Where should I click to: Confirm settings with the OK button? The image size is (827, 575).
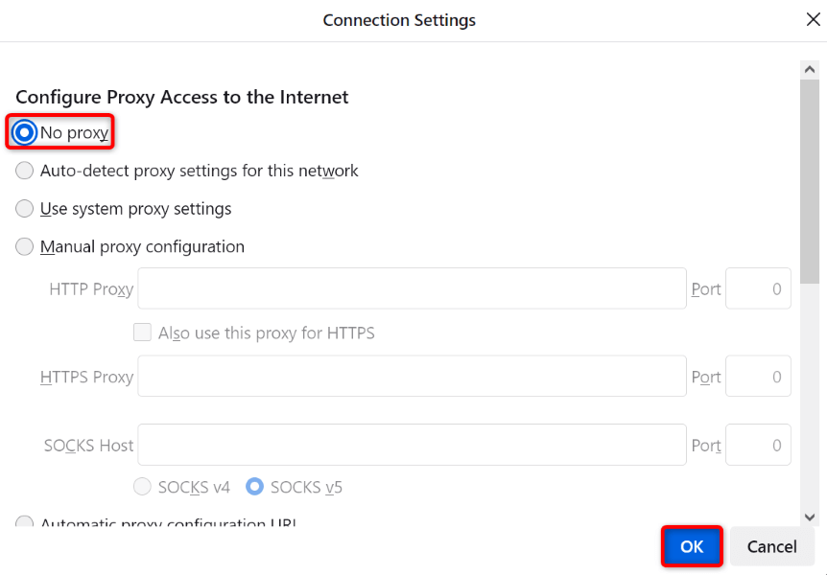pos(692,546)
